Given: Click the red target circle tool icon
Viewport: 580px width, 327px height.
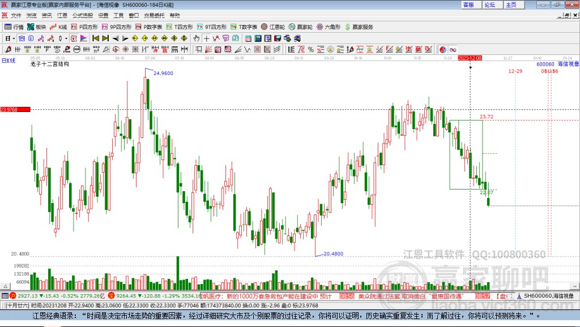Looking at the screenshot, I should coord(116,49).
